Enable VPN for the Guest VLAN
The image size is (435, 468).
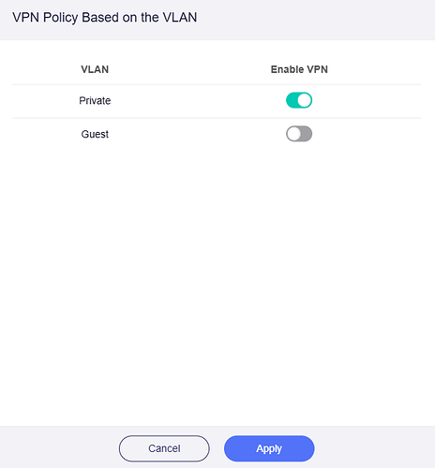pos(299,134)
